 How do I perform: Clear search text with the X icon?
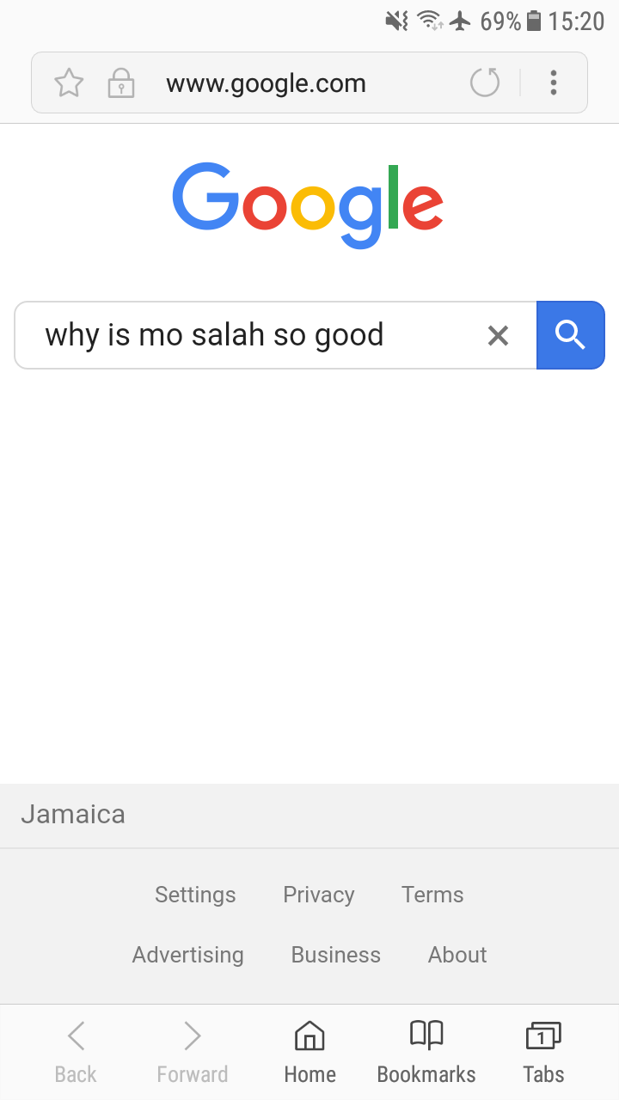[x=498, y=335]
